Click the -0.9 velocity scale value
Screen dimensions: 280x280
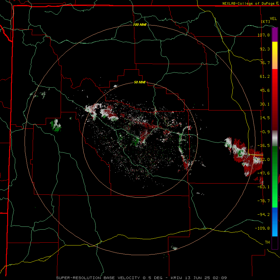pos(265,132)
